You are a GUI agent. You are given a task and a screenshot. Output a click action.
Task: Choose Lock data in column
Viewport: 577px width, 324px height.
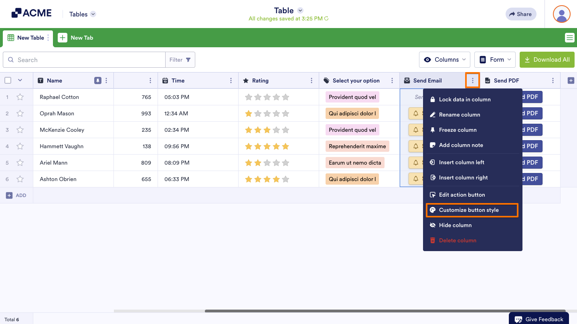pos(472,99)
